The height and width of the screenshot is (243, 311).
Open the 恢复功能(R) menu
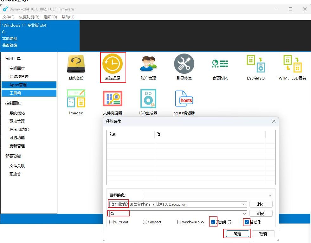pos(29,17)
